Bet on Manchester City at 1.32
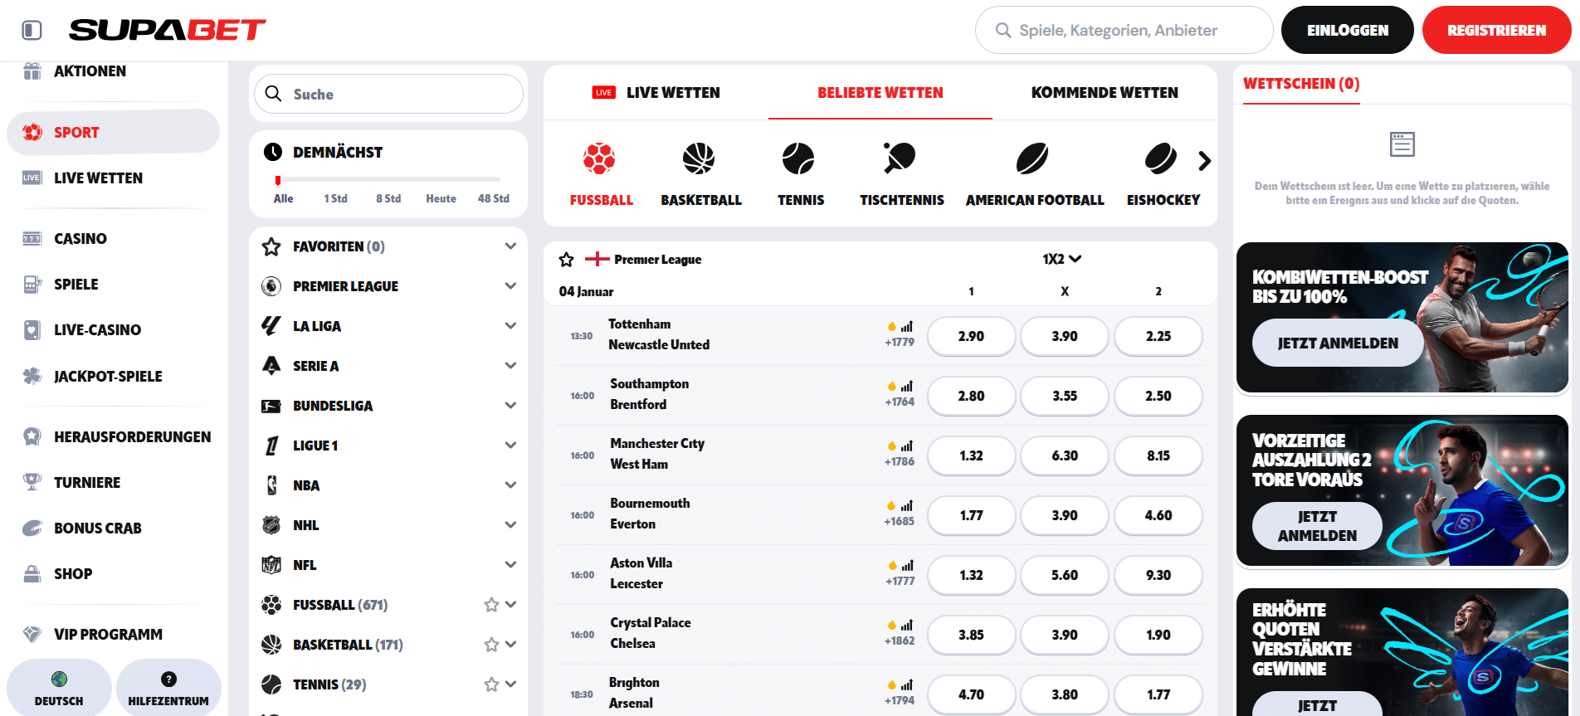1580x716 pixels. click(971, 455)
